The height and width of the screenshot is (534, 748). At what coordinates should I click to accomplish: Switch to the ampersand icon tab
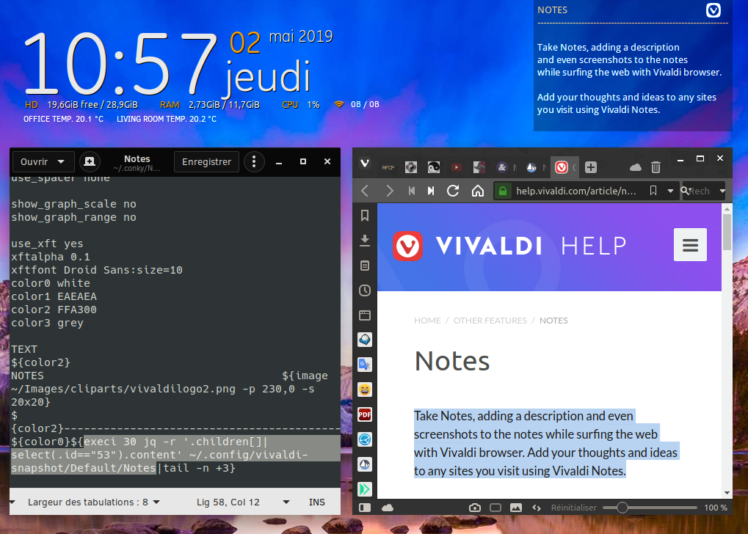(x=502, y=167)
